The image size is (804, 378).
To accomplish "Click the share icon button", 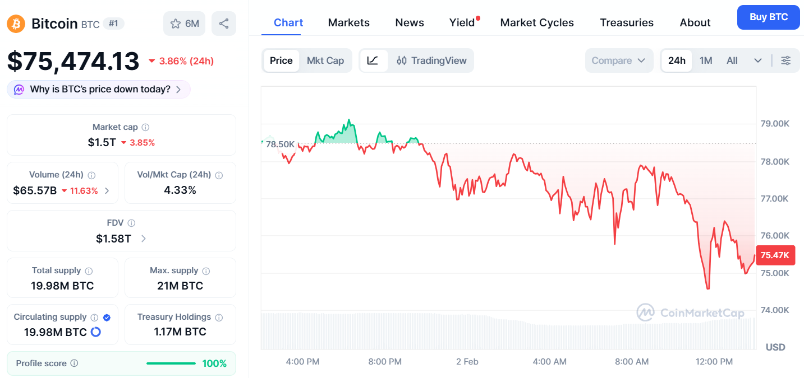I will 224,24.
